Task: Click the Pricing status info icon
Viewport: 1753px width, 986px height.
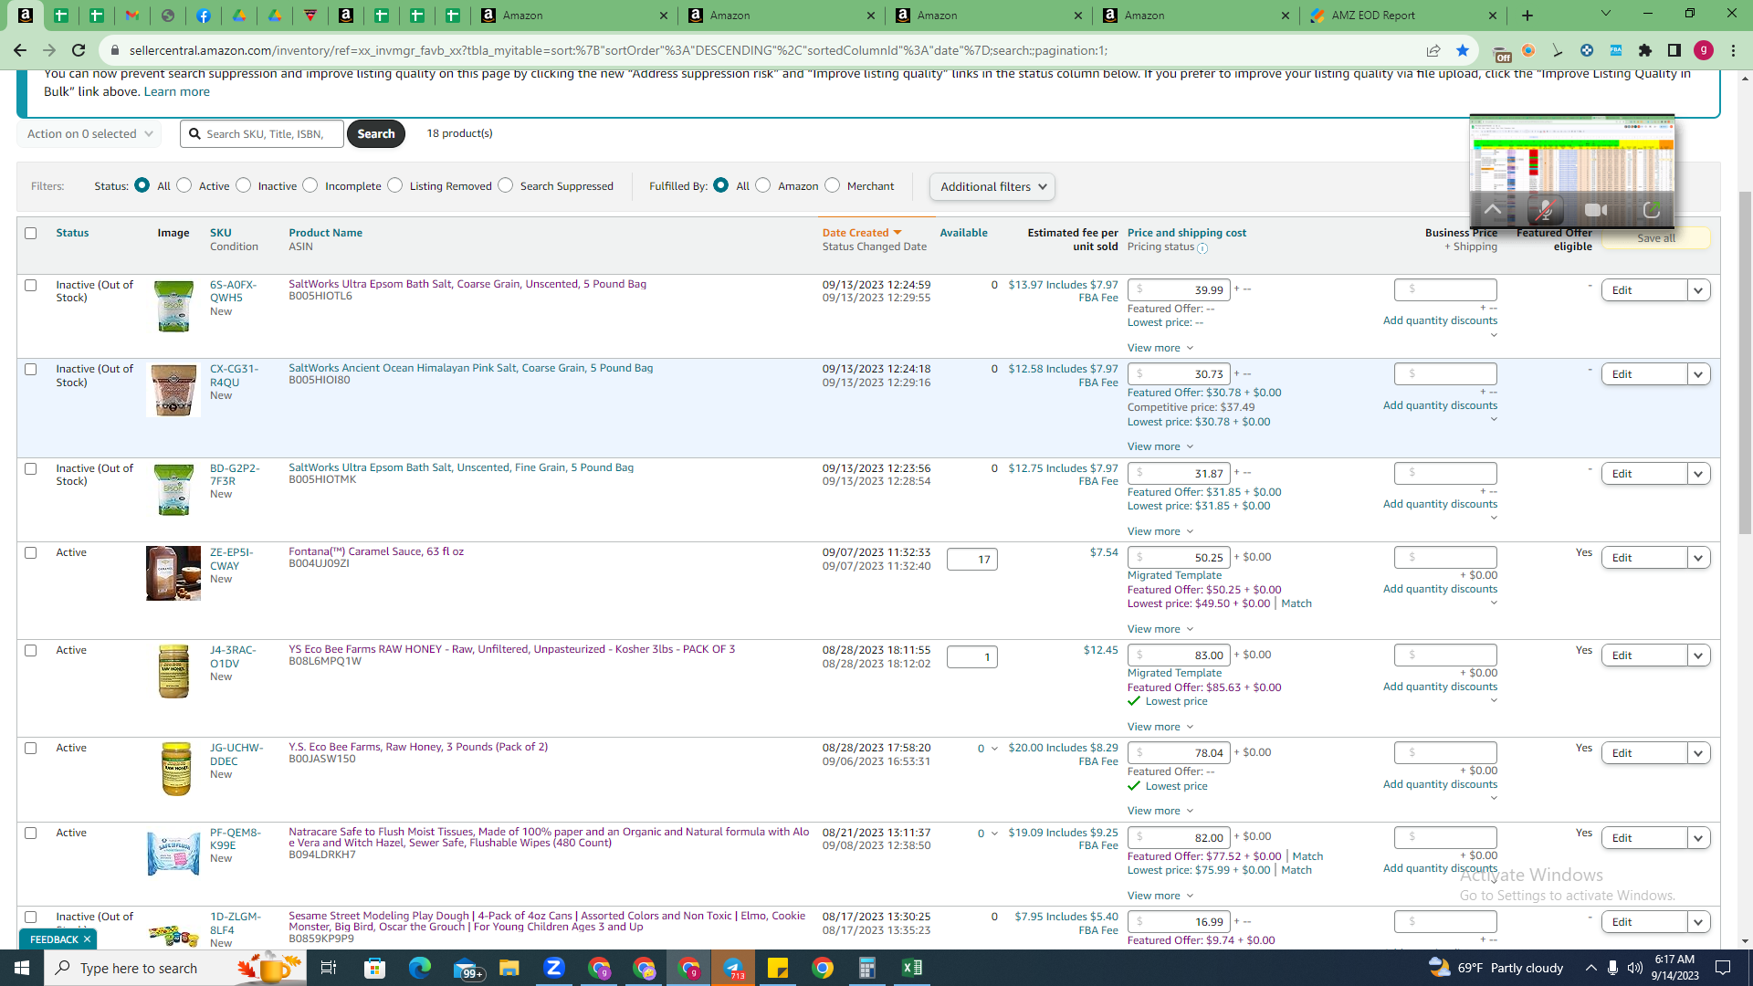Action: 1202,248
